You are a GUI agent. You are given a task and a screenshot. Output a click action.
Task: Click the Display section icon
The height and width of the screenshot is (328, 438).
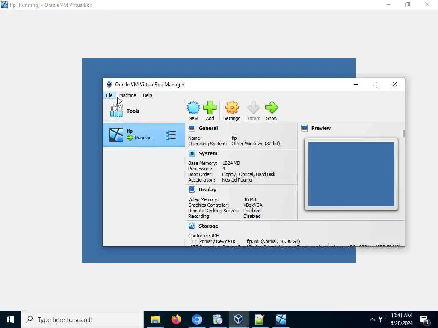(192, 189)
